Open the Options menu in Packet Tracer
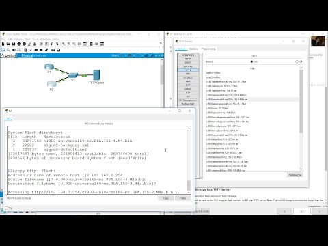 point(18,39)
